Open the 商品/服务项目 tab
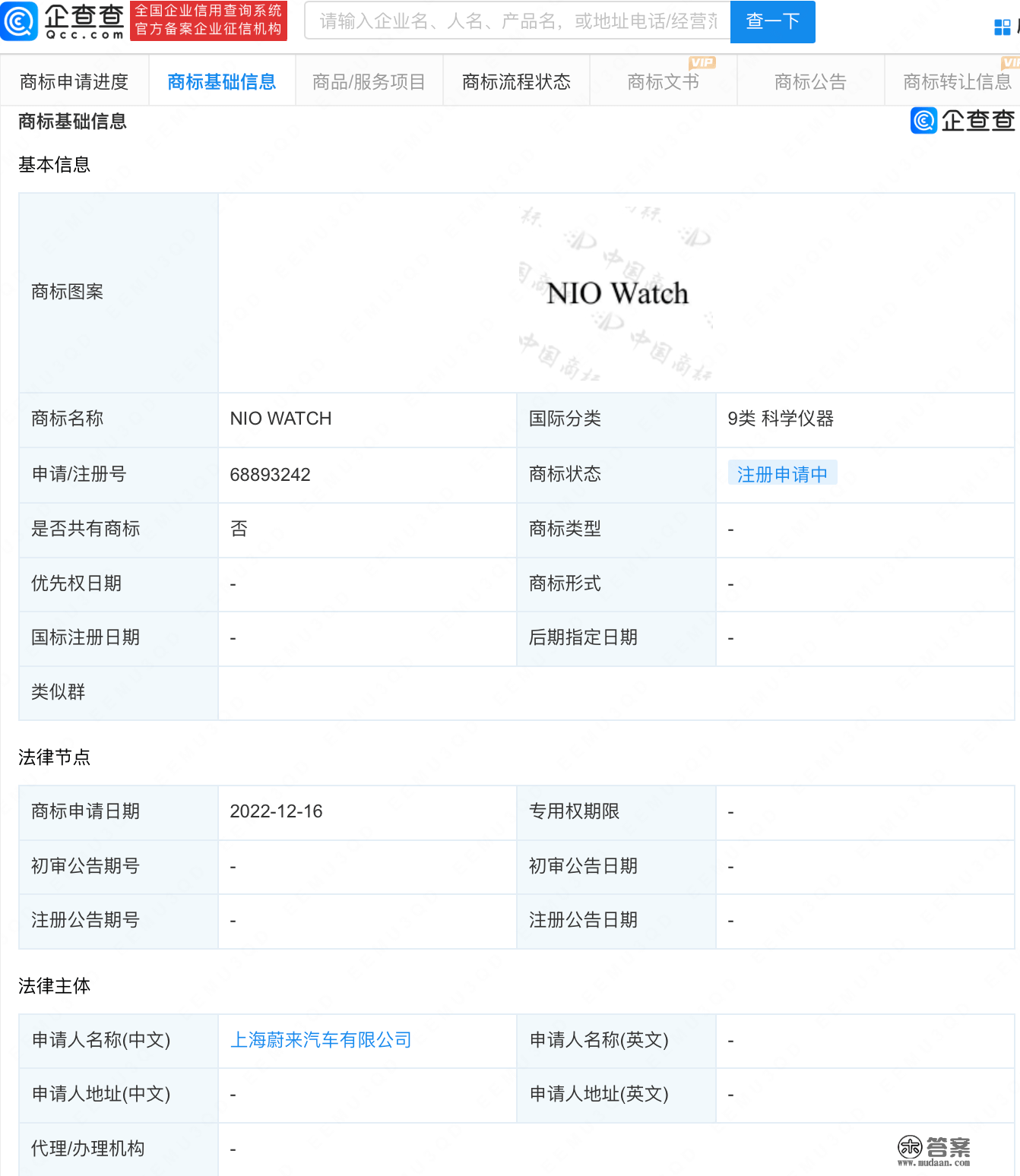The height and width of the screenshot is (1176, 1020). pyautogui.click(x=369, y=81)
